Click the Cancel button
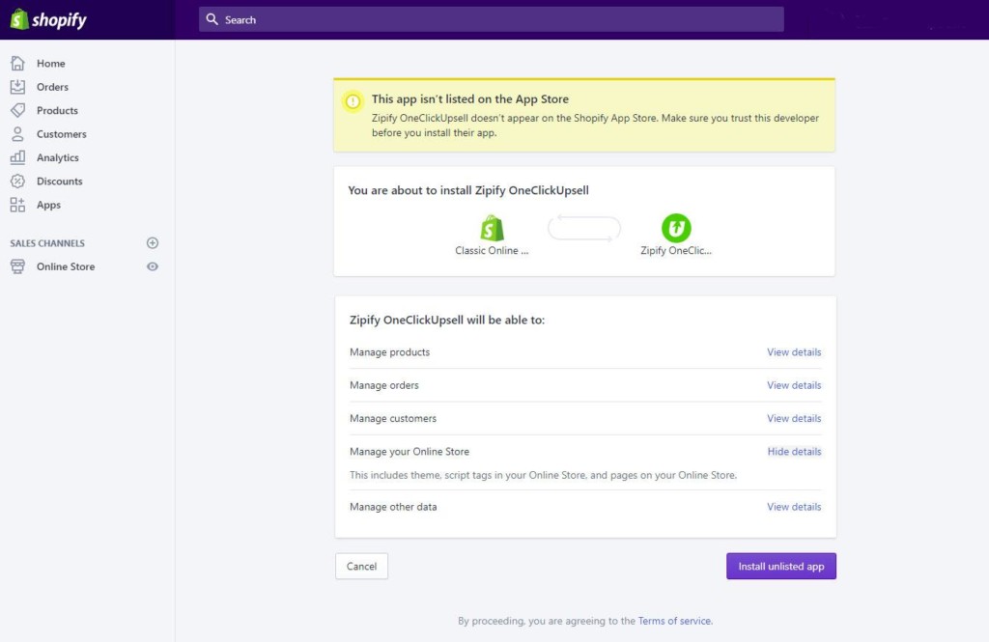 [361, 567]
